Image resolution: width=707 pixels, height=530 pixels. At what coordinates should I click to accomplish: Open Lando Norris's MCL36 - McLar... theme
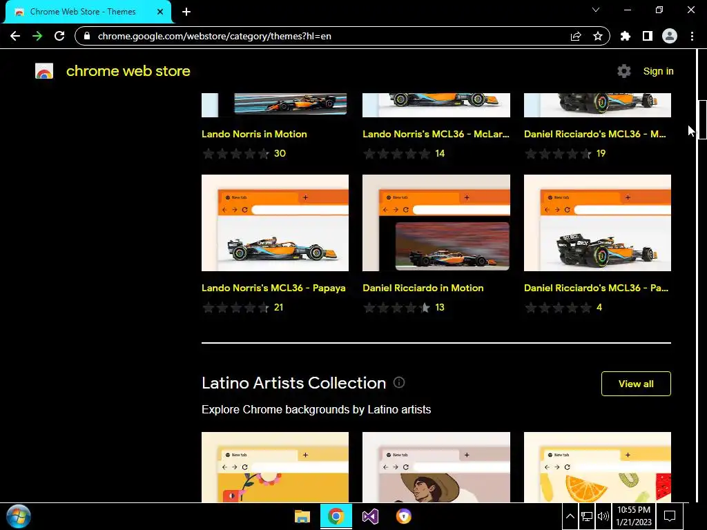(x=436, y=134)
